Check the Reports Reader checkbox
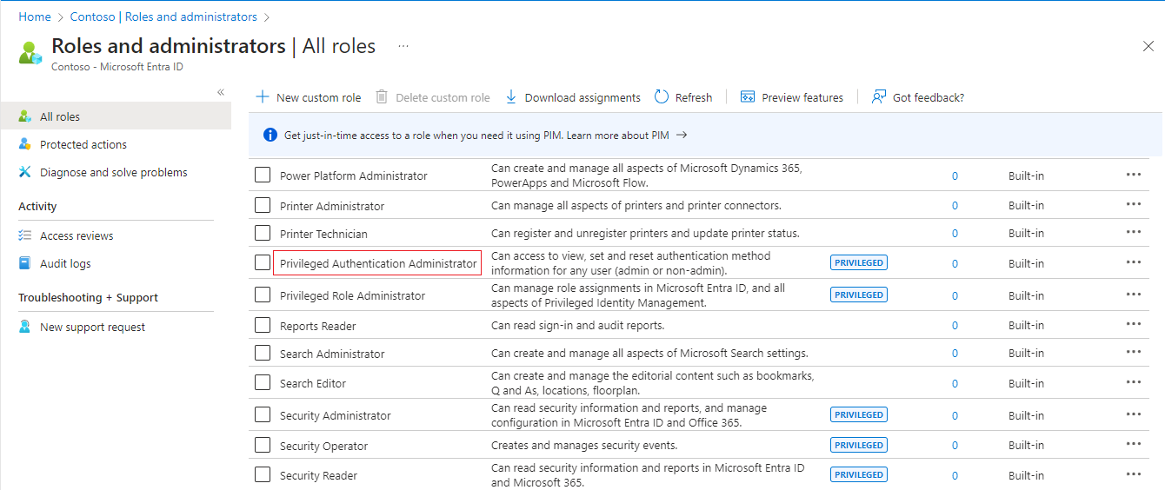This screenshot has height=490, width=1165. pos(263,326)
